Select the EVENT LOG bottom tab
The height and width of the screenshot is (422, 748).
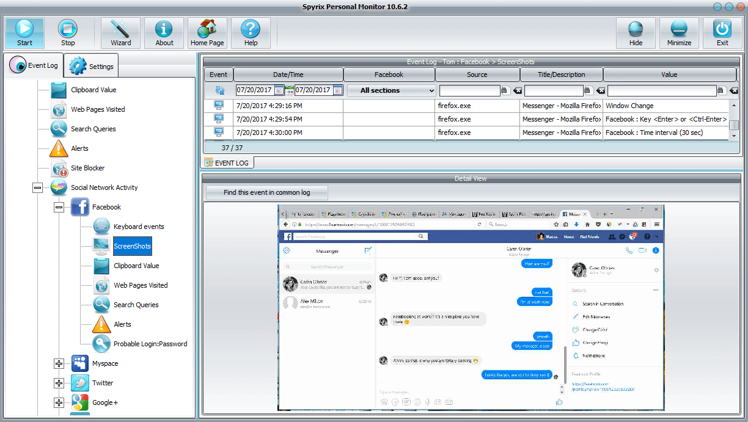pyautogui.click(x=228, y=163)
